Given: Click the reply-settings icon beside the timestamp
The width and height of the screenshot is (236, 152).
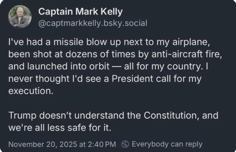Looking at the screenshot, I should point(125,144).
